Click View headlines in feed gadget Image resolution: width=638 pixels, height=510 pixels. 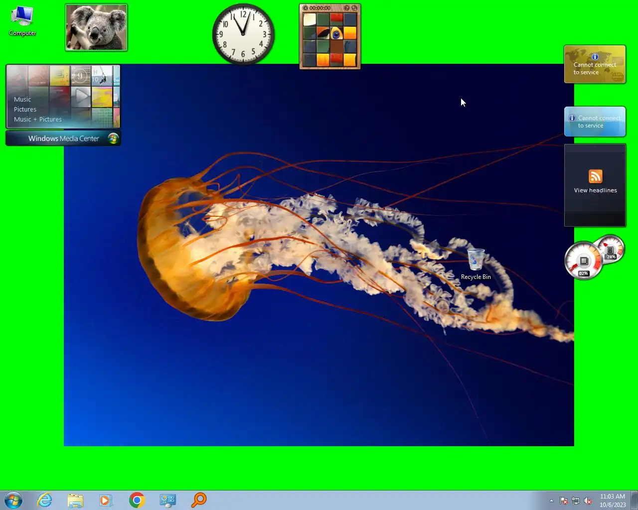point(595,190)
